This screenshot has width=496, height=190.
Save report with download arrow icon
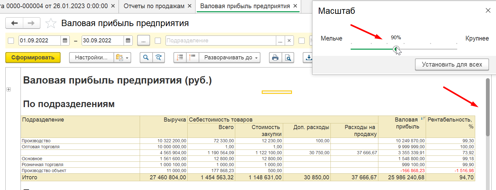tap(309, 57)
